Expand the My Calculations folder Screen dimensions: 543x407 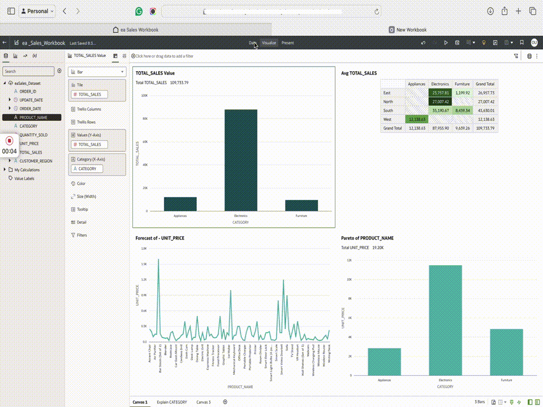(x=5, y=170)
